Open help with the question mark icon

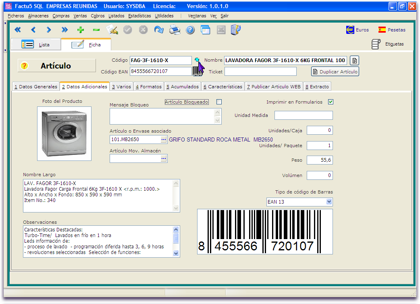(190, 30)
